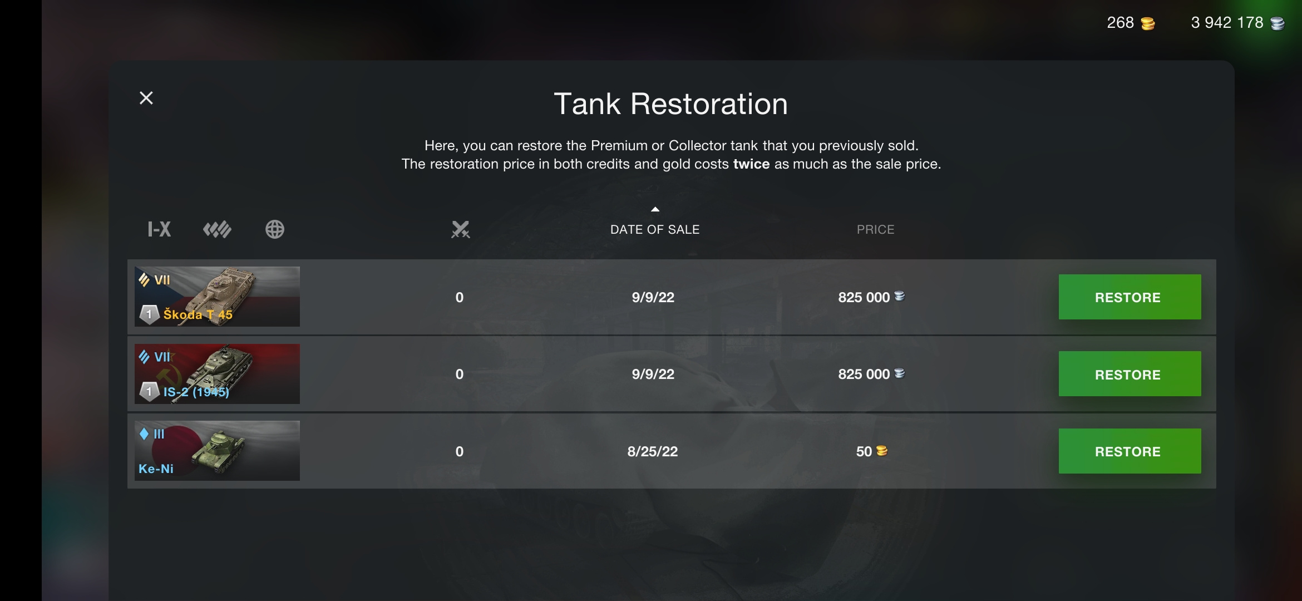Click the Škoda T 45 825 000 price

click(871, 297)
